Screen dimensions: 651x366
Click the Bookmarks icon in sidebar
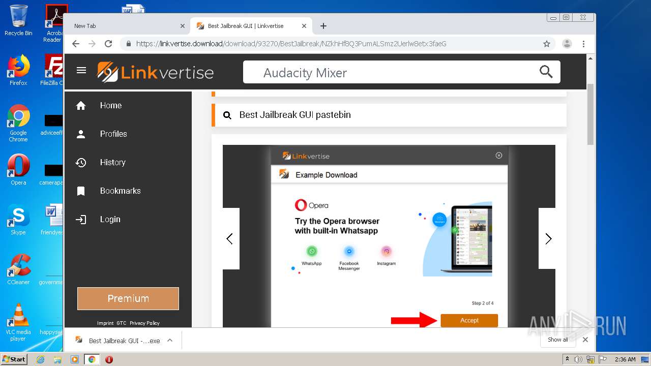[x=81, y=191]
